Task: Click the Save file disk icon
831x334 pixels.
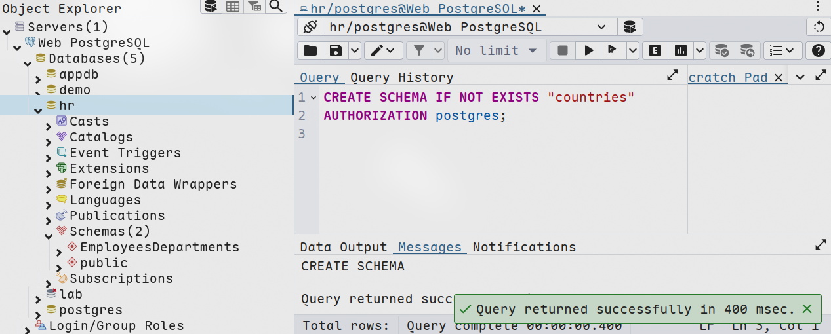Action: (336, 50)
